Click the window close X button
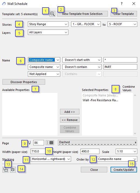 click(134, 4)
